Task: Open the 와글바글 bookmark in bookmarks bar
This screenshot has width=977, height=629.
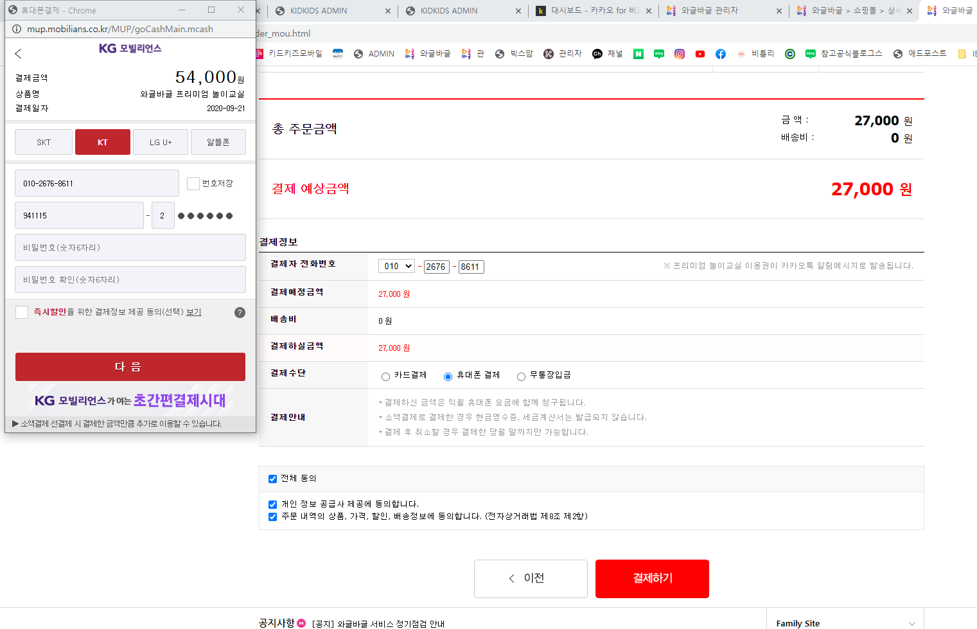Action: pos(428,54)
